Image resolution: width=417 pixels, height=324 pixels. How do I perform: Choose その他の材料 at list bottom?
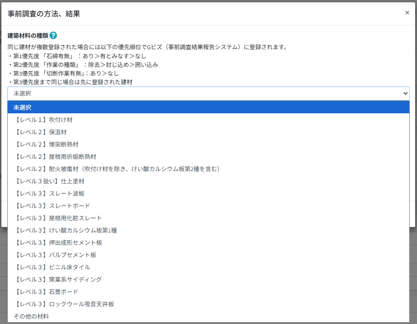[x=31, y=316]
